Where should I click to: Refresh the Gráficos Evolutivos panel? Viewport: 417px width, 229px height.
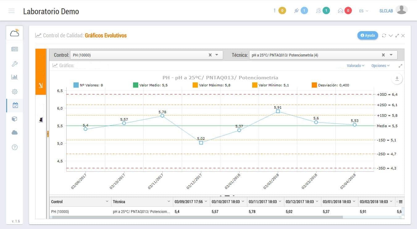[384, 35]
